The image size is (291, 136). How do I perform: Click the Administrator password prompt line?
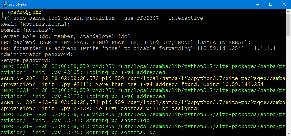click(37, 54)
